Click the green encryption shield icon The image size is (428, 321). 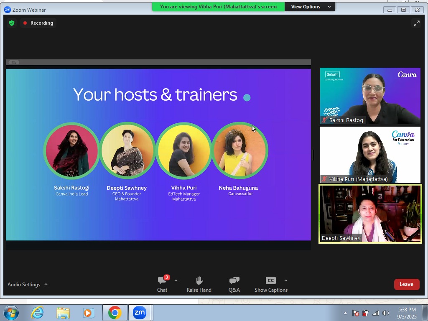click(12, 23)
